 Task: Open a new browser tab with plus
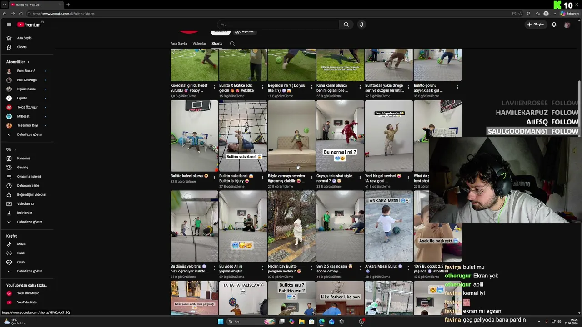point(68,5)
